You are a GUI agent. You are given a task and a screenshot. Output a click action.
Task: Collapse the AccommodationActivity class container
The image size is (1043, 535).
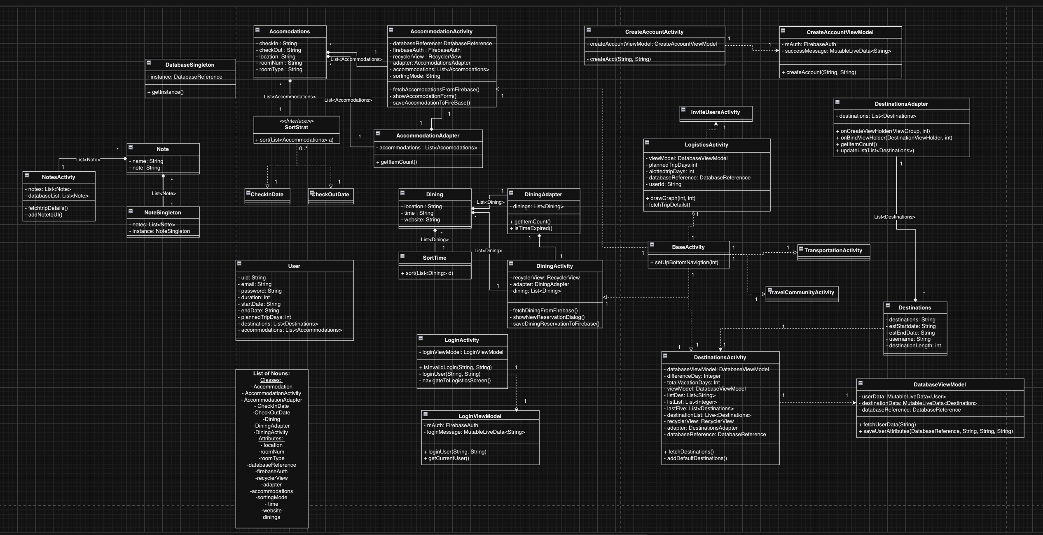click(x=391, y=30)
